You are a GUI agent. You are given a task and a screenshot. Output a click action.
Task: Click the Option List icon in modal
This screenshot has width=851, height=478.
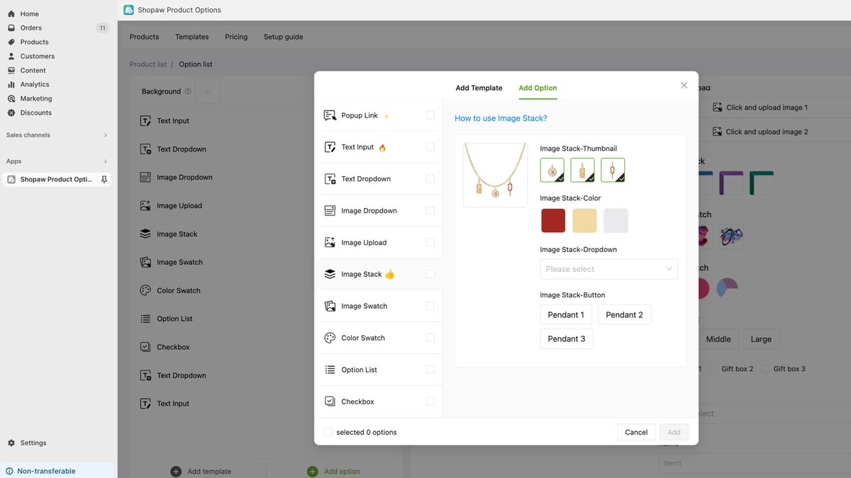pos(330,370)
